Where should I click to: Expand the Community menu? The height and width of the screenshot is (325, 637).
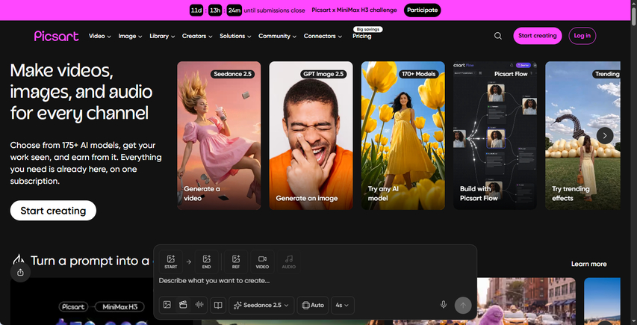(278, 36)
